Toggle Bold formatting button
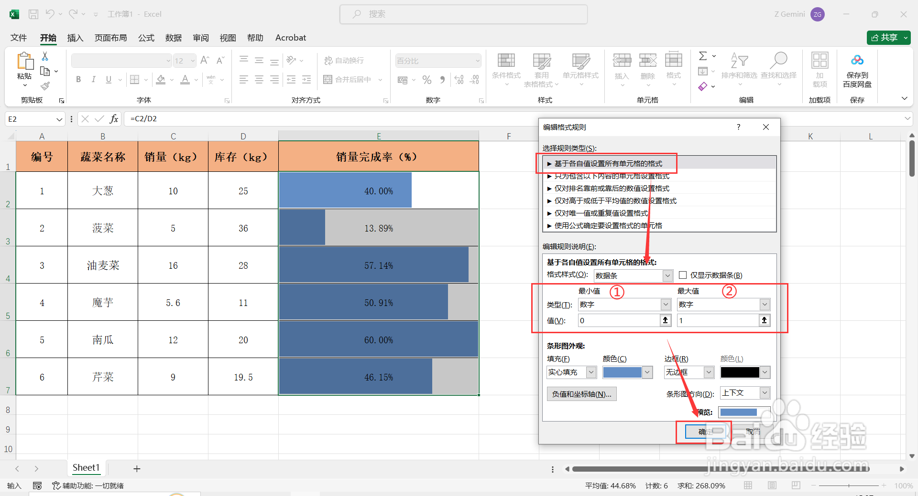918x496 pixels. click(x=78, y=79)
